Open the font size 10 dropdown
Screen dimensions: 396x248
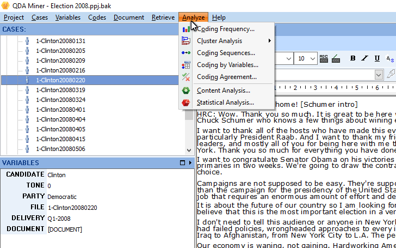313,59
